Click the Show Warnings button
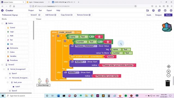The image size is (174, 98). pyautogui.click(x=43, y=85)
